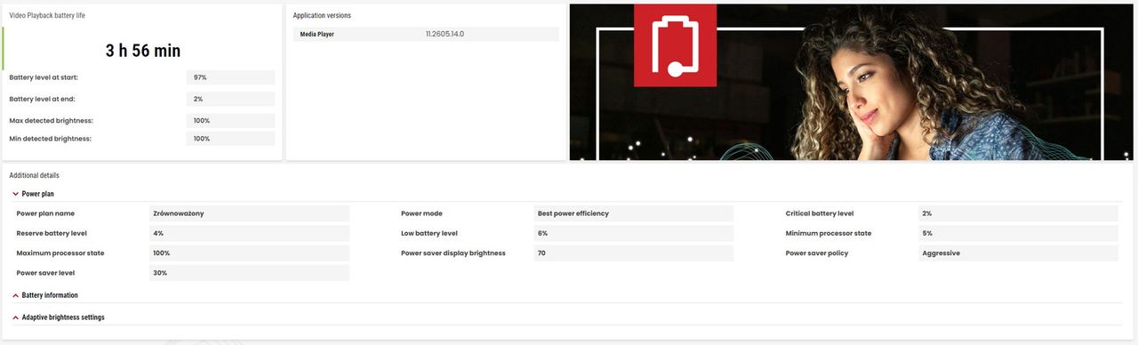1138x345 pixels.
Task: Select Media Player version 11.2605.14.0
Action: click(x=445, y=34)
